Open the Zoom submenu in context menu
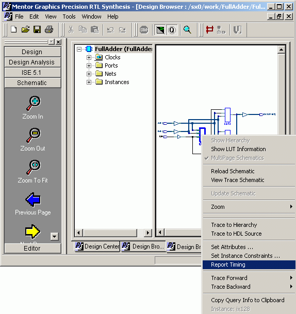 (249, 207)
